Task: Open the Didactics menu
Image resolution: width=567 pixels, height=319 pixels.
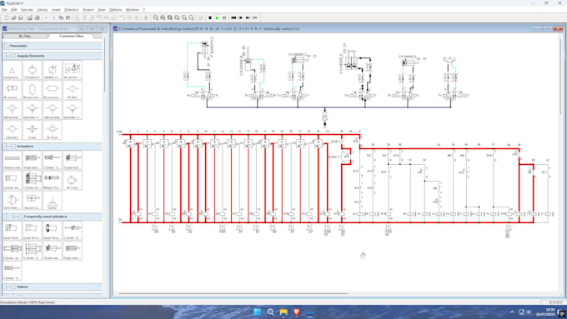Action: click(x=72, y=10)
